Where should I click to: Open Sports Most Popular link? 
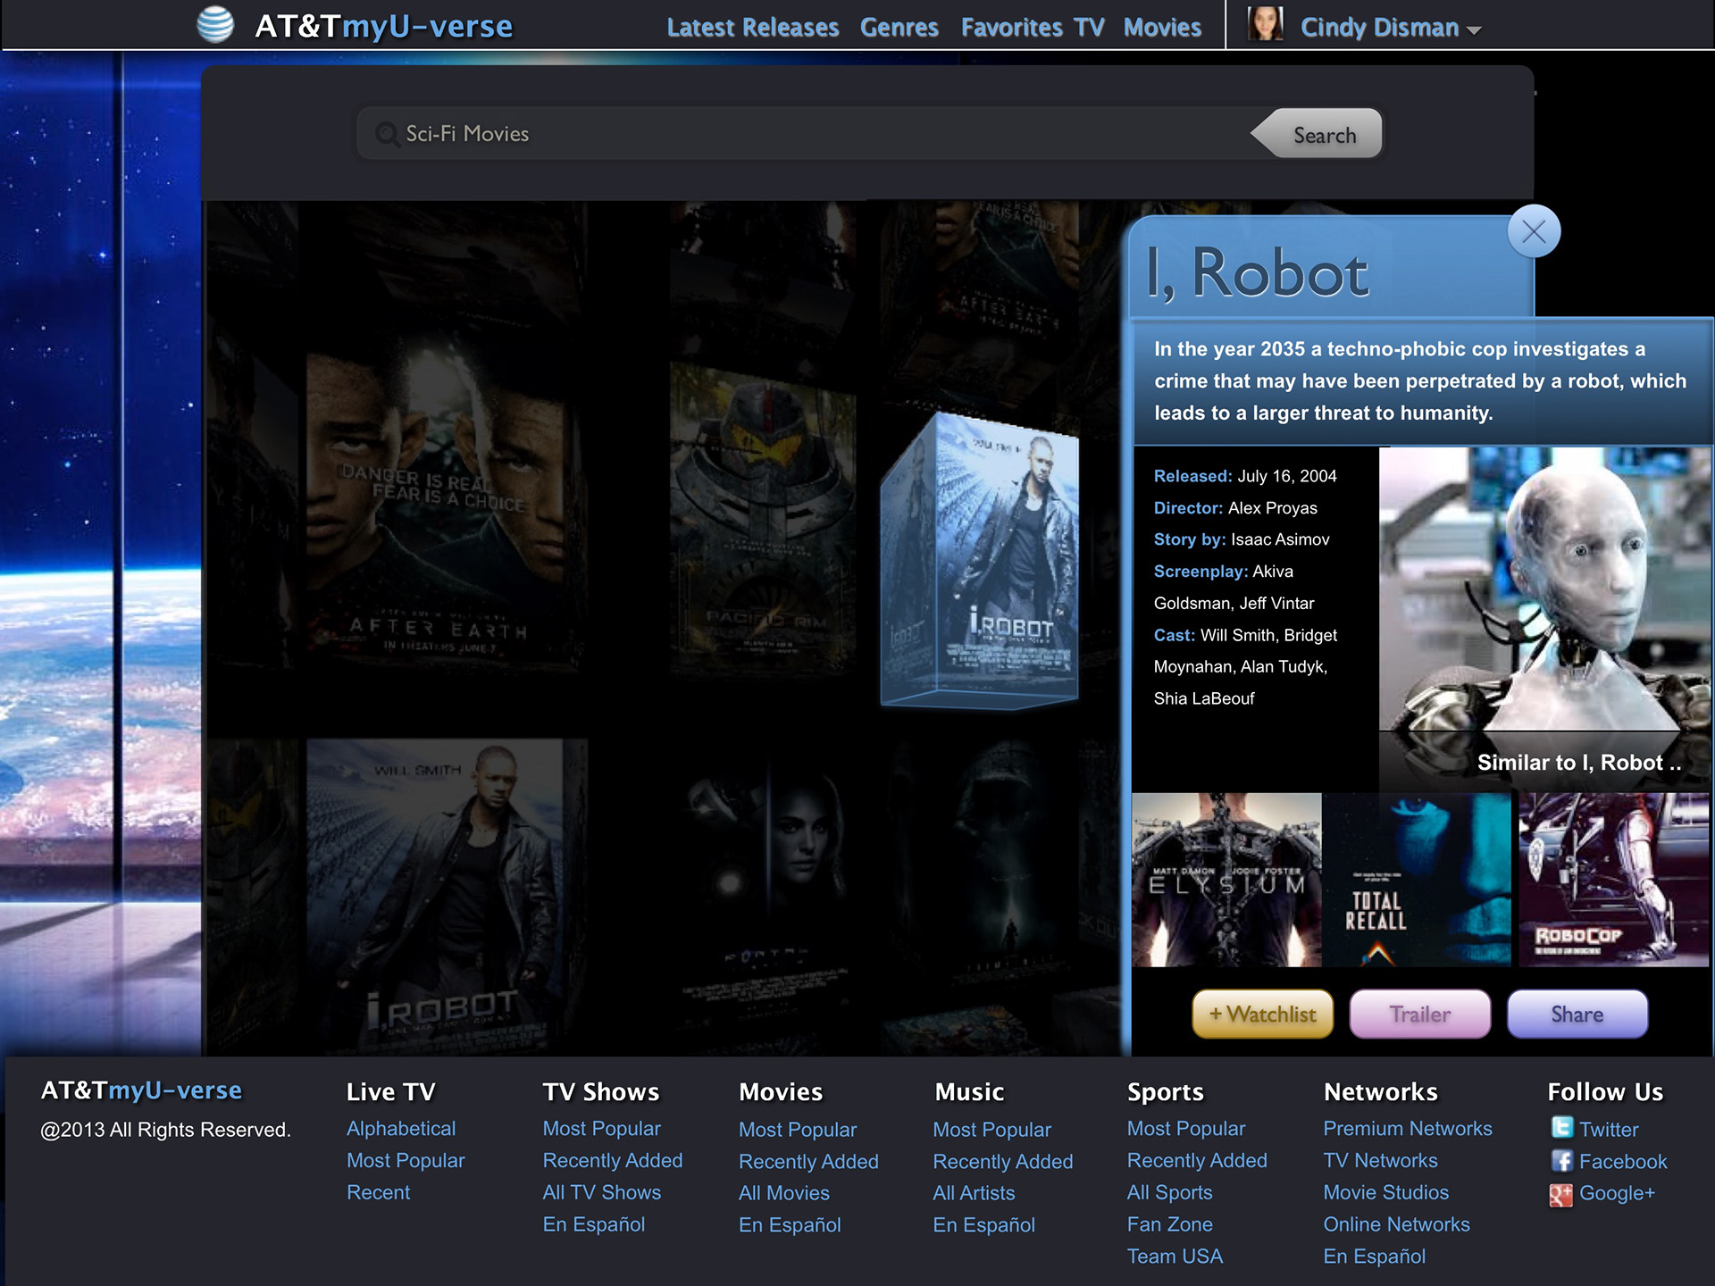(1186, 1128)
